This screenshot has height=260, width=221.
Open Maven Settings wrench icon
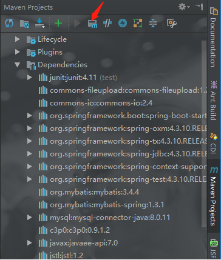(172, 24)
